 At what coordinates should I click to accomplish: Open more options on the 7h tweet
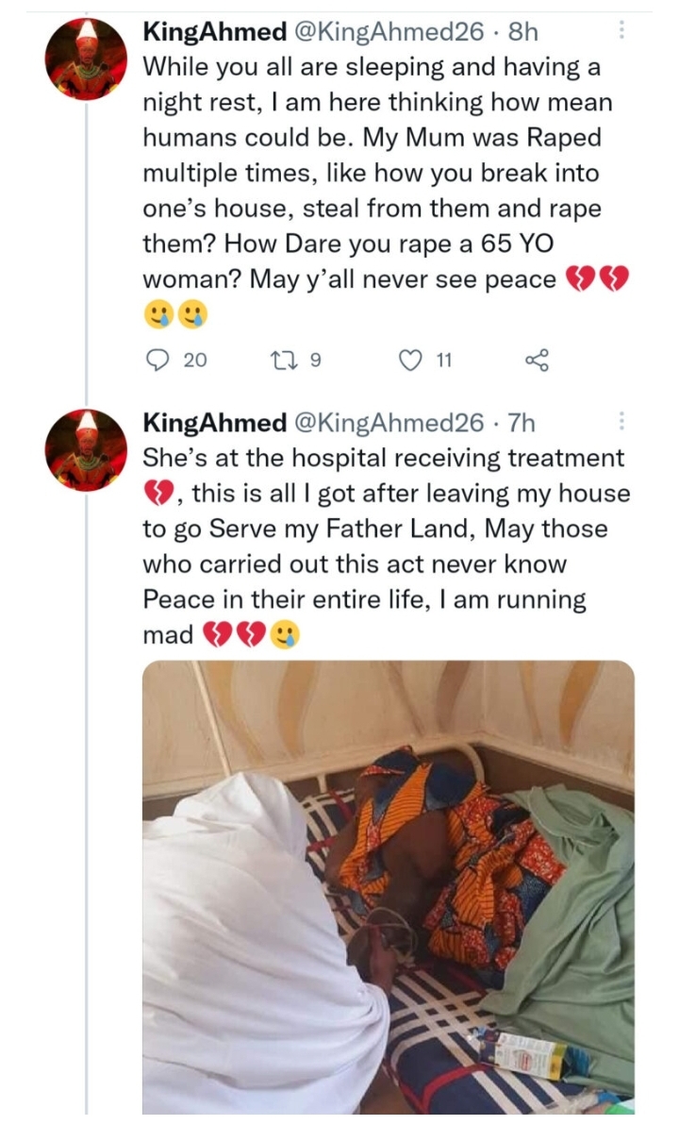(x=621, y=422)
